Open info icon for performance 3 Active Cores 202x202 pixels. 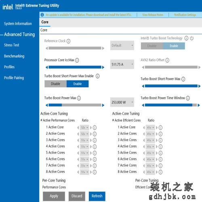[95, 140]
